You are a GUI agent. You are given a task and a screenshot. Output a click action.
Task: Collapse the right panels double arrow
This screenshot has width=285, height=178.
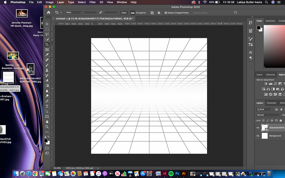252,17
